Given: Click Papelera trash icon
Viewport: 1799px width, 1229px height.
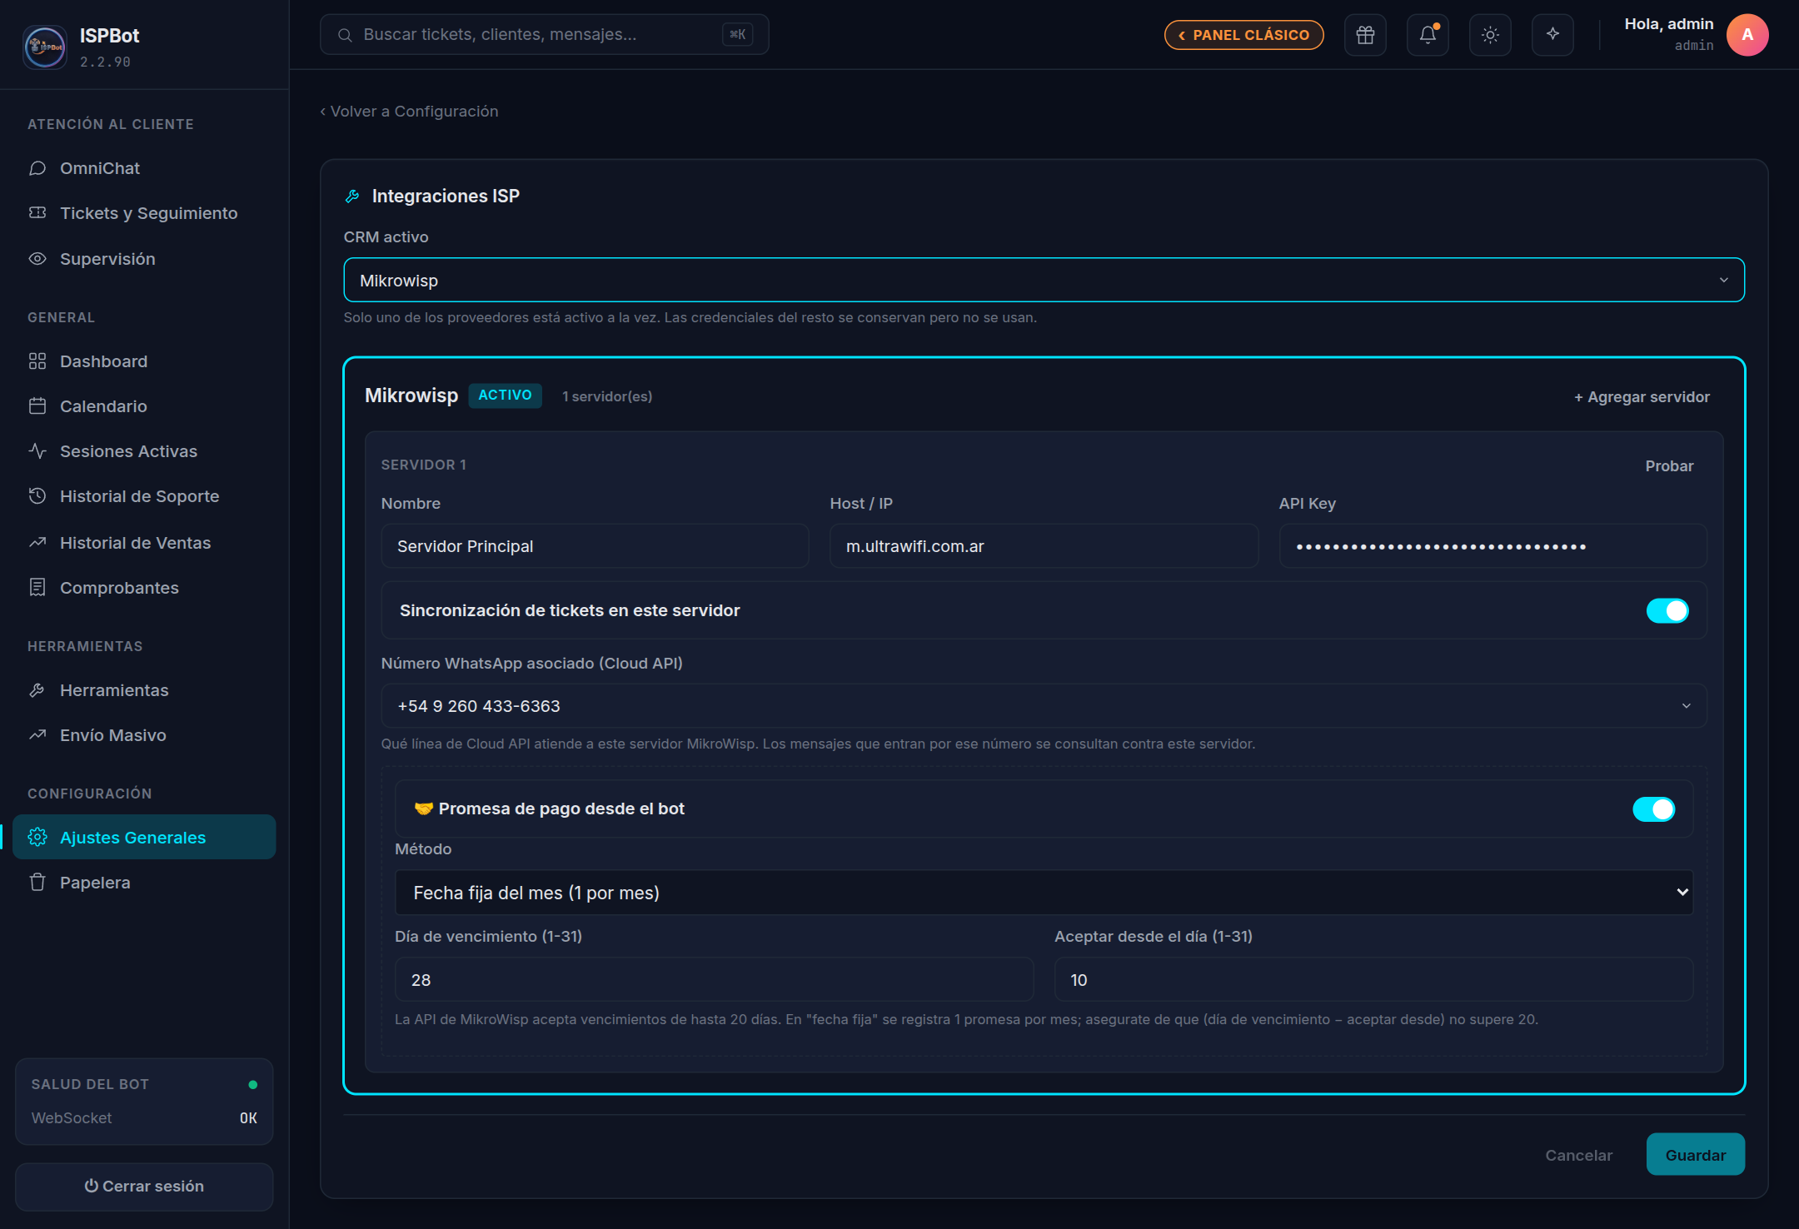Looking at the screenshot, I should click(37, 883).
